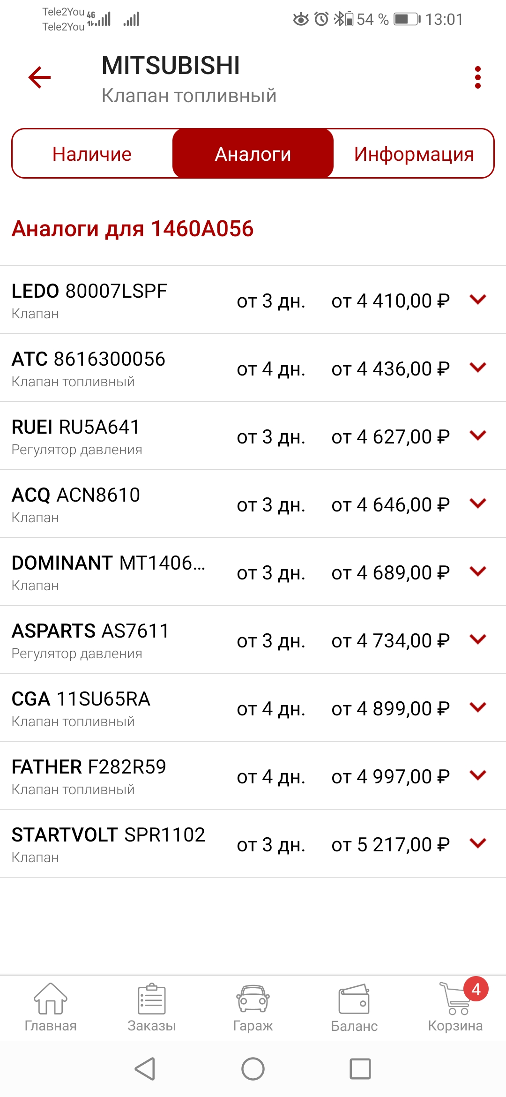
Task: Select the Аналоги tab
Action: 253,154
